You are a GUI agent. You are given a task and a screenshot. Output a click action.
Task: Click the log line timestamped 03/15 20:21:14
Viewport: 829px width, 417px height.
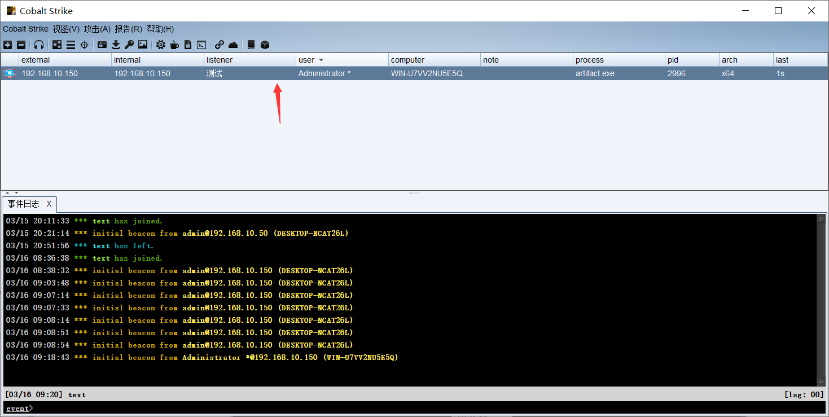177,233
